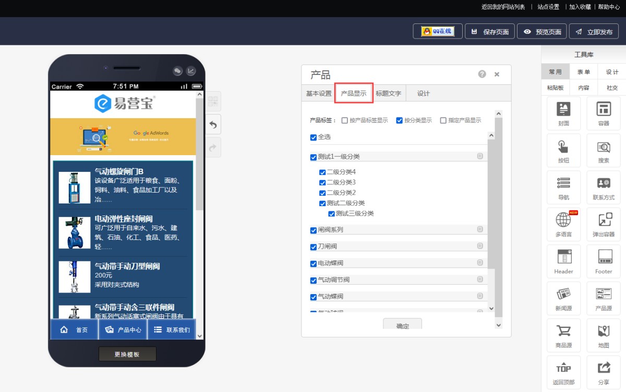Open the 设计 tab in 产品 dialog
This screenshot has height=392, width=626.
point(424,94)
